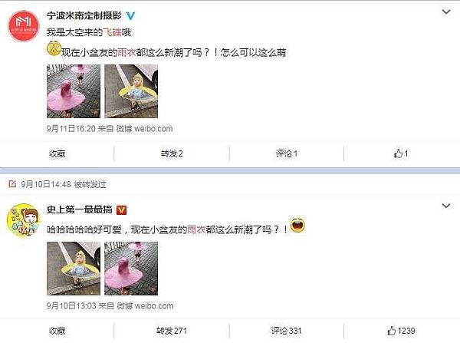Image resolution: width=460 pixels, height=343 pixels.
Task: Expand the first post's chevron options menu
Action: coord(446,12)
